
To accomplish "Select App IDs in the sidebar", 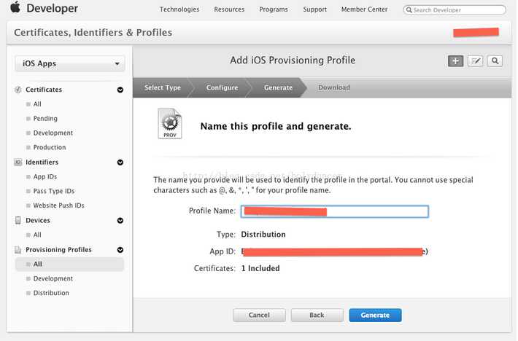I will point(45,177).
